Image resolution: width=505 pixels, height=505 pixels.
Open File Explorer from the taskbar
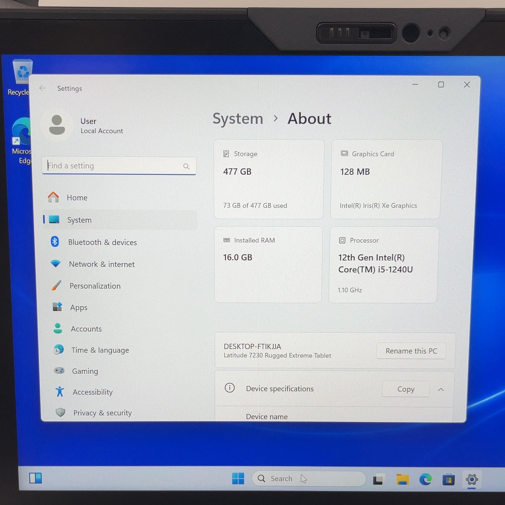[402, 479]
